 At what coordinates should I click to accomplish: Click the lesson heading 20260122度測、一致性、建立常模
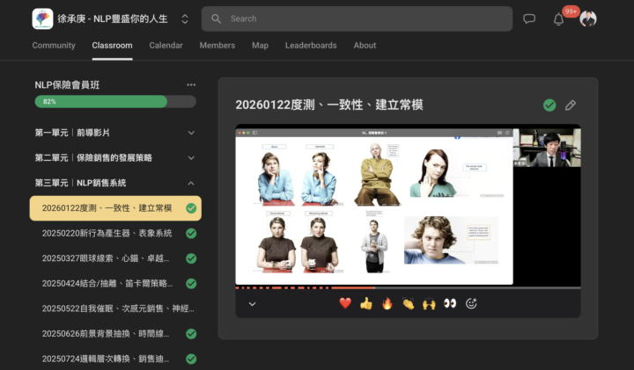tap(329, 105)
